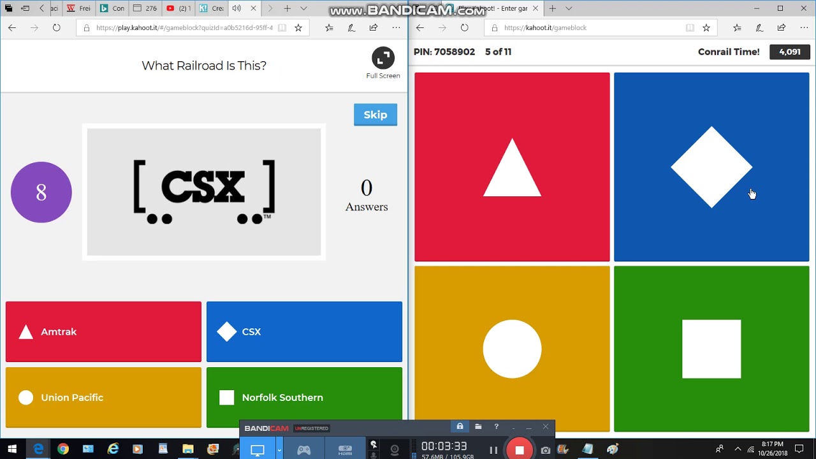816x459 pixels.
Task: Open new tab in left Edge window
Action: tap(287, 8)
